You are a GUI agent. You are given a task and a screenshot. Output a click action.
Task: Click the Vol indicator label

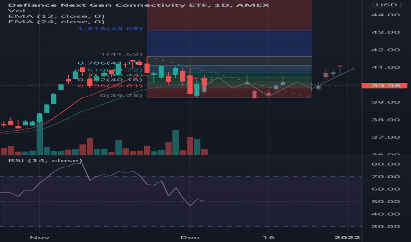point(16,11)
